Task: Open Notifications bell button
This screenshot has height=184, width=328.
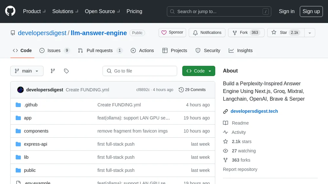Action: [x=207, y=33]
